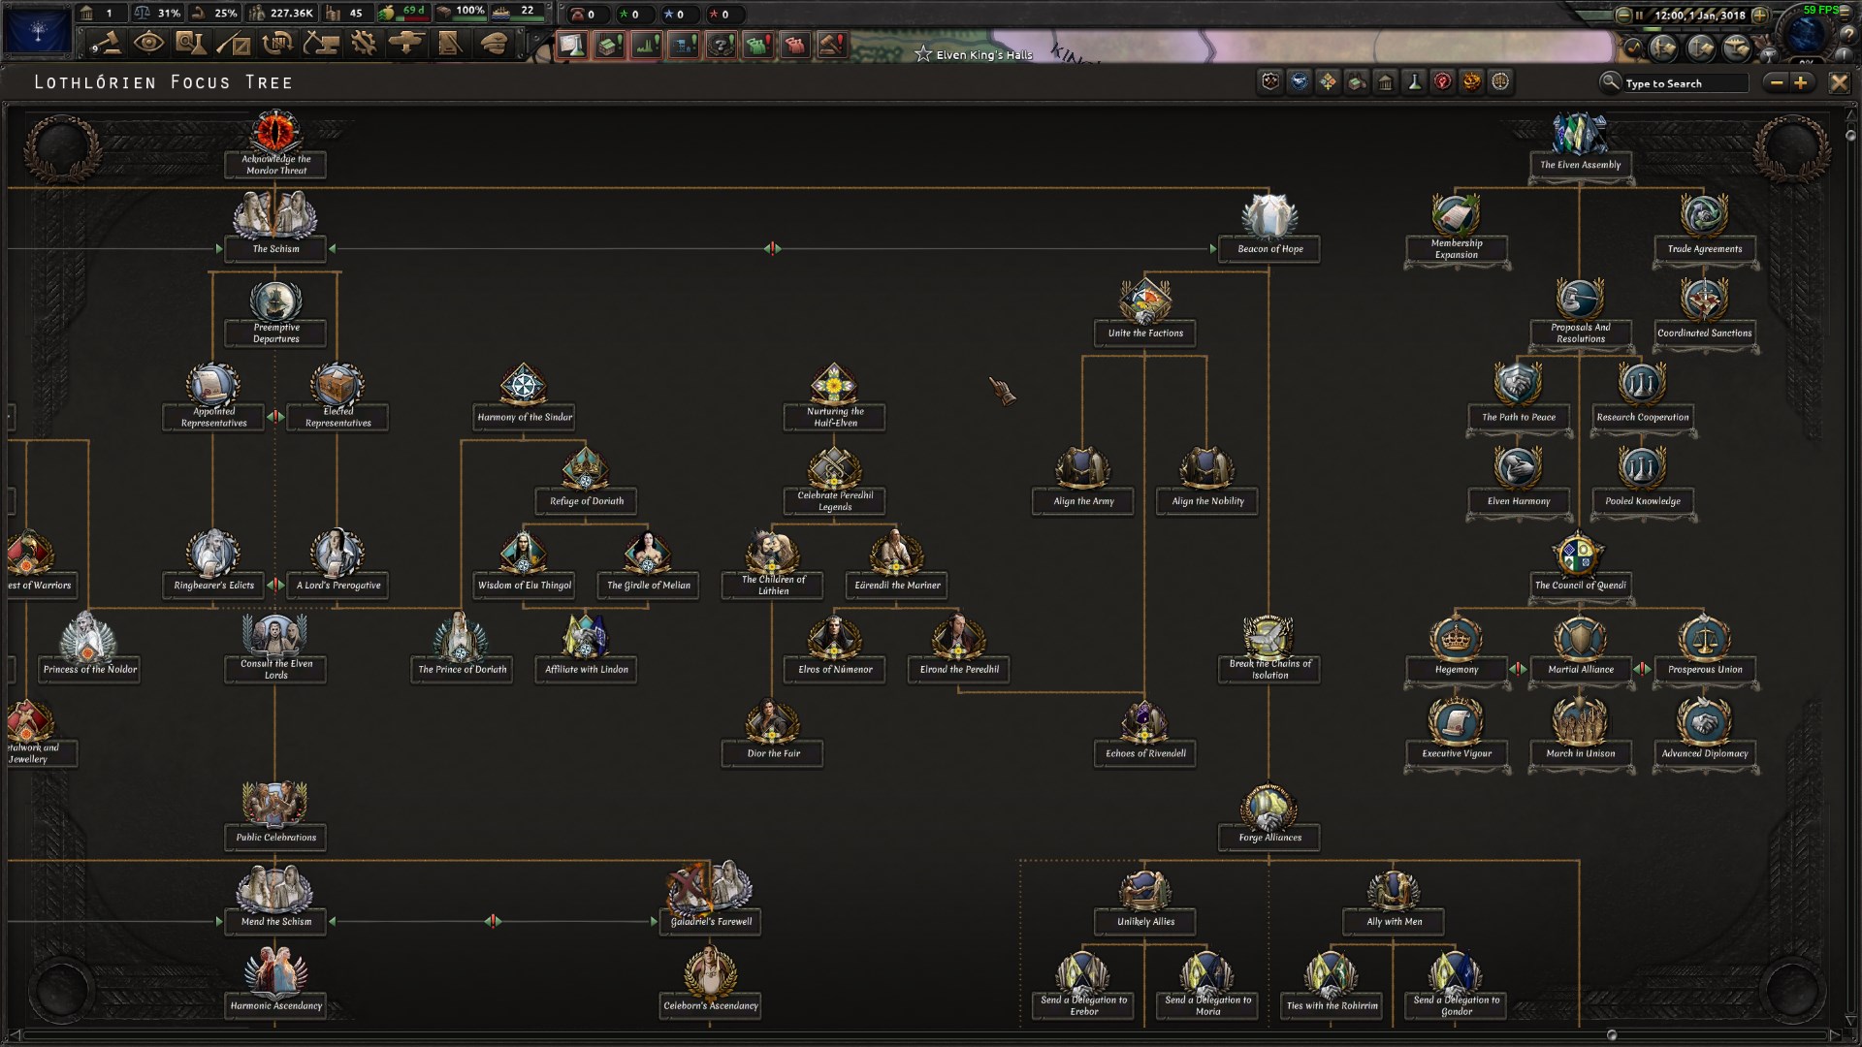
Task: Toggle the green flask research focus filter
Action: click(1414, 82)
